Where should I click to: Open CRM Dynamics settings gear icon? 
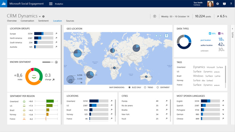[x=43, y=16]
